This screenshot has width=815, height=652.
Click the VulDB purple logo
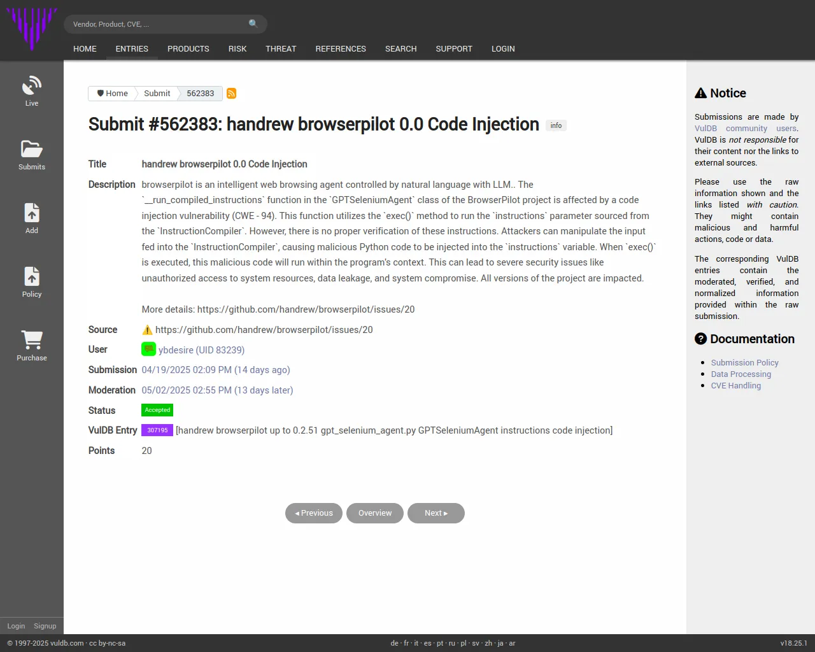(x=31, y=29)
